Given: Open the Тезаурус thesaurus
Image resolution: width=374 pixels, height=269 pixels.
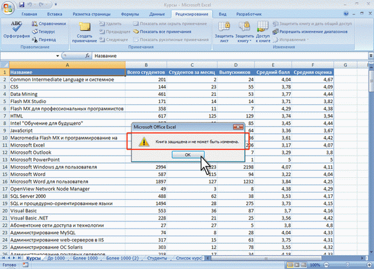Looking at the screenshot, I should [43, 31].
